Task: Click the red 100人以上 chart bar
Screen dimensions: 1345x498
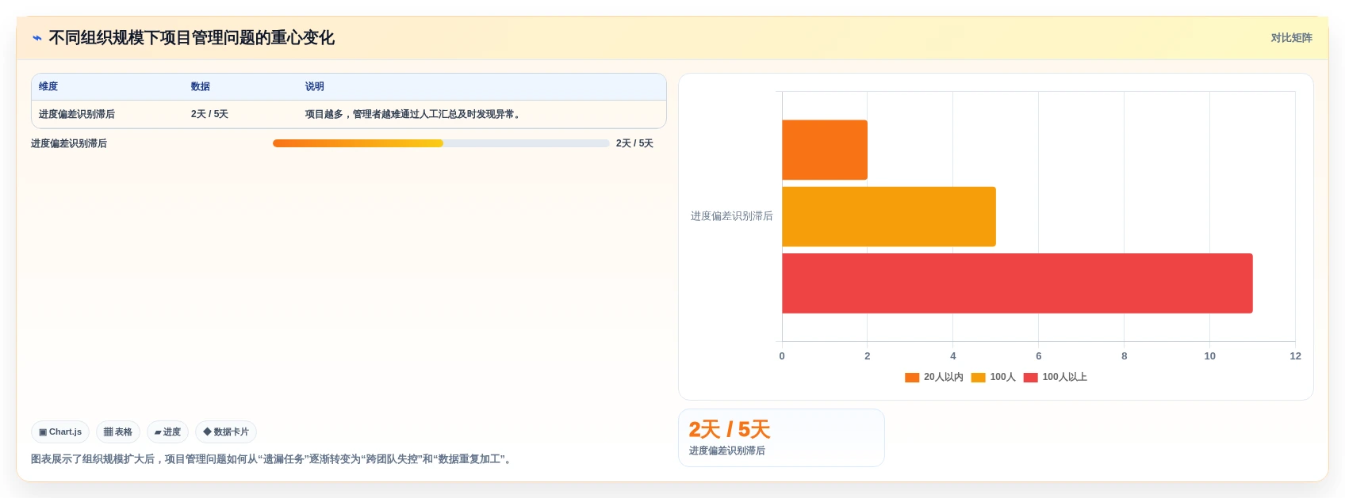Action: click(1017, 283)
